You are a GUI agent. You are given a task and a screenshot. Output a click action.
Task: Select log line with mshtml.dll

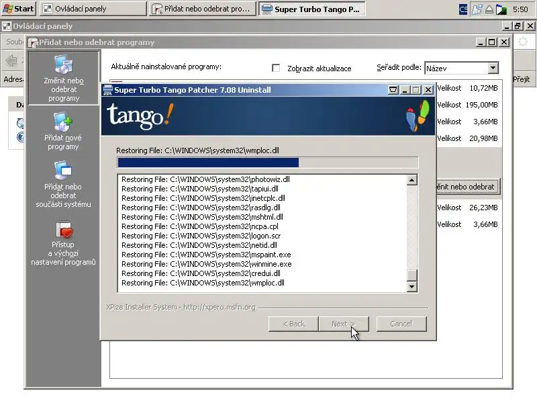(202, 217)
